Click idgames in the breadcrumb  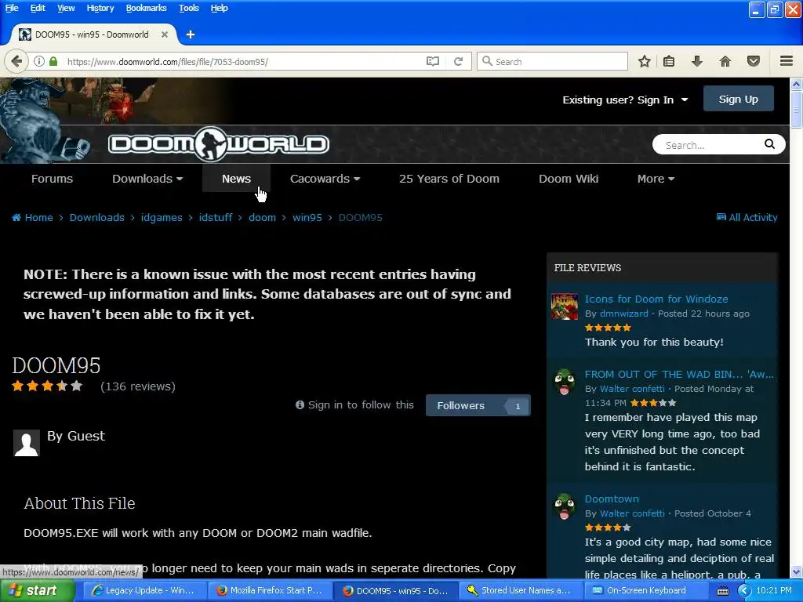click(162, 218)
